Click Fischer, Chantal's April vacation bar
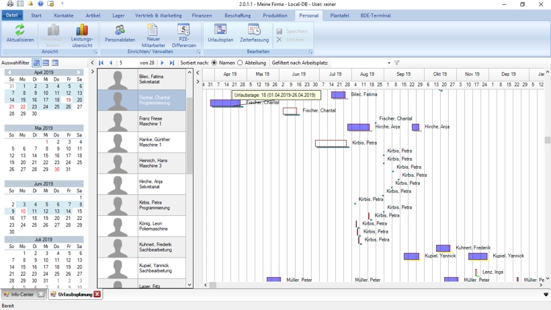 225,103
